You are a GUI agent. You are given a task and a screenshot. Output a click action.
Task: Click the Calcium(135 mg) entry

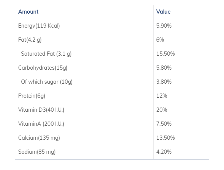(39, 138)
